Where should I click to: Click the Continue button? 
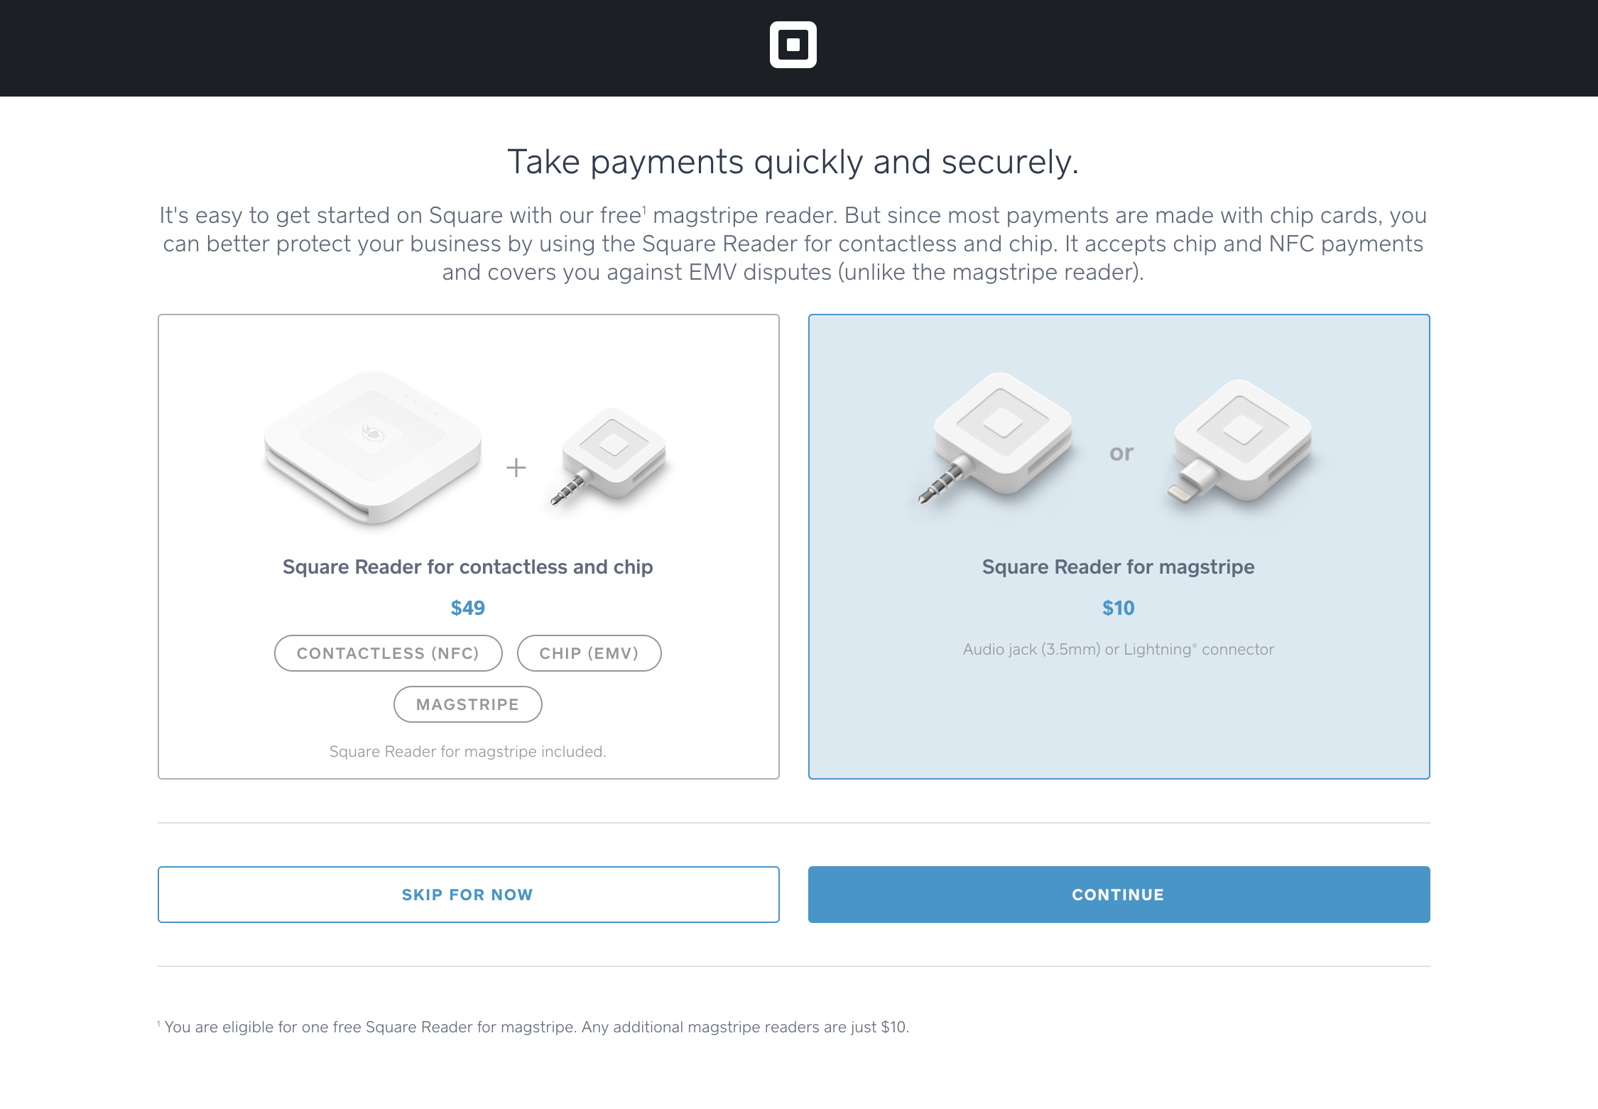click(1118, 895)
